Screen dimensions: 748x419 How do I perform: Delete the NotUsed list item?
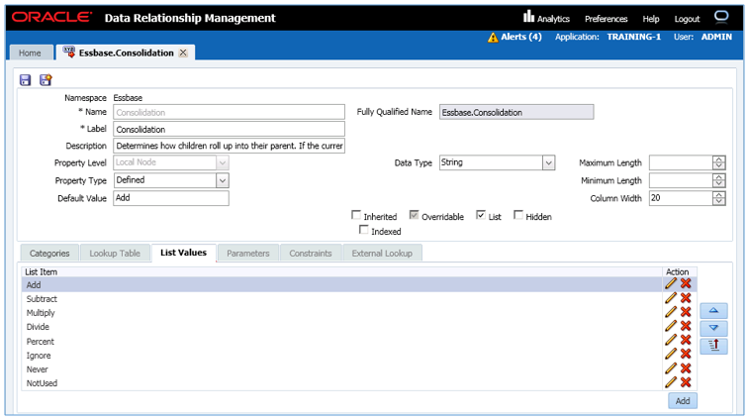tap(686, 381)
